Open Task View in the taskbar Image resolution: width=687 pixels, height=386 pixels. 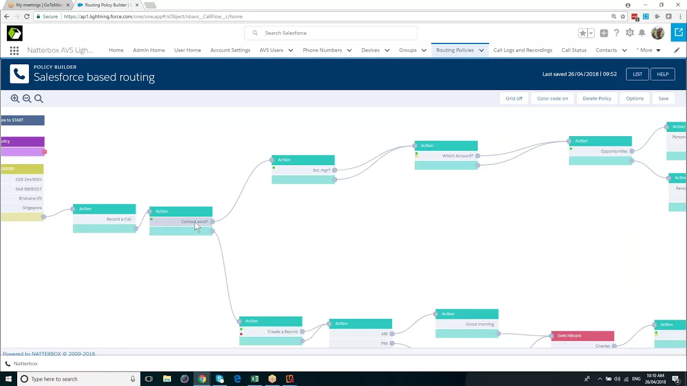[149, 379]
